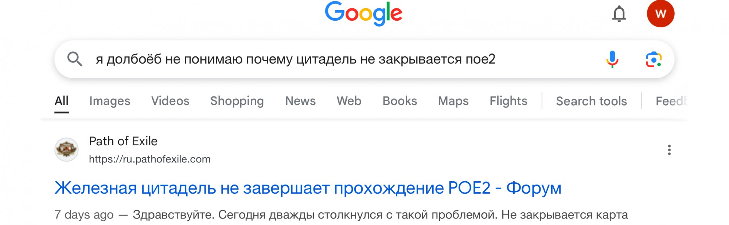Start voice search with the microphone

tap(612, 59)
